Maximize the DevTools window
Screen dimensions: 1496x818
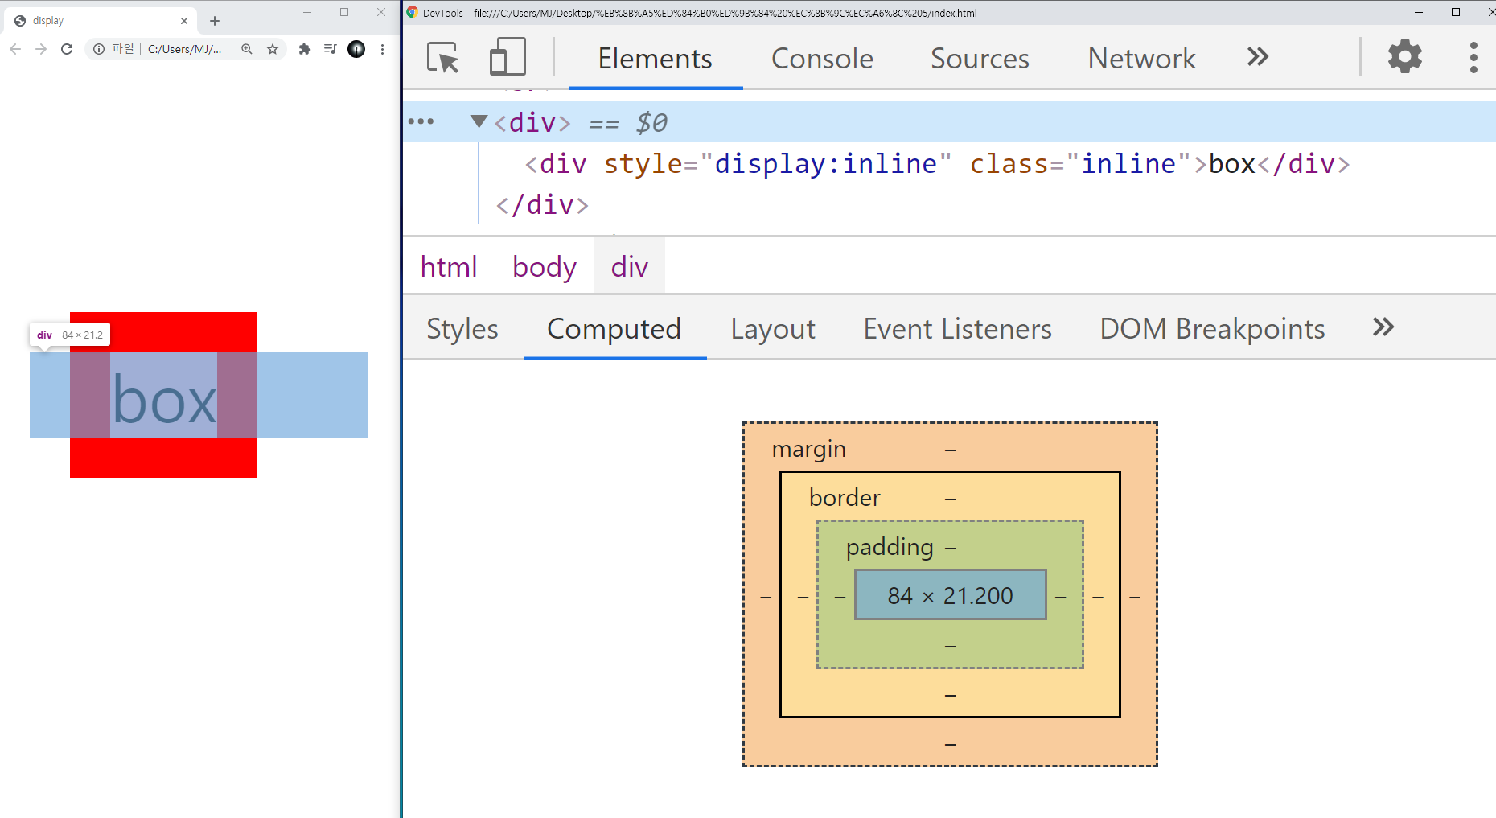1456,12
